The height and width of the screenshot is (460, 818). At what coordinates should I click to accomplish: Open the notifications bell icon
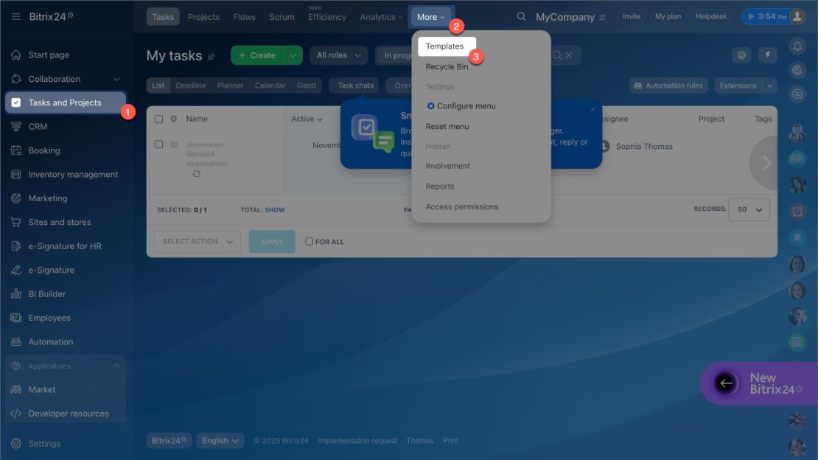(797, 46)
